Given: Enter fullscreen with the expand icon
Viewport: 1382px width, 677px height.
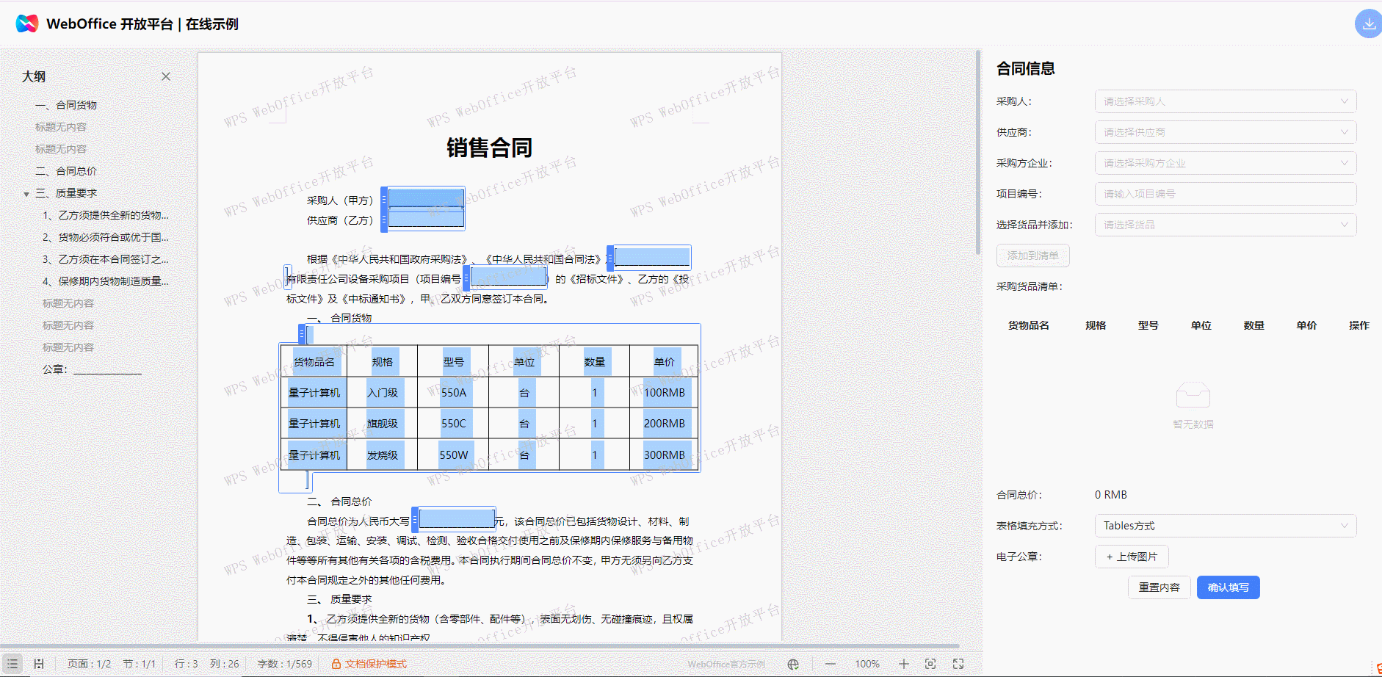Looking at the screenshot, I should [x=958, y=664].
